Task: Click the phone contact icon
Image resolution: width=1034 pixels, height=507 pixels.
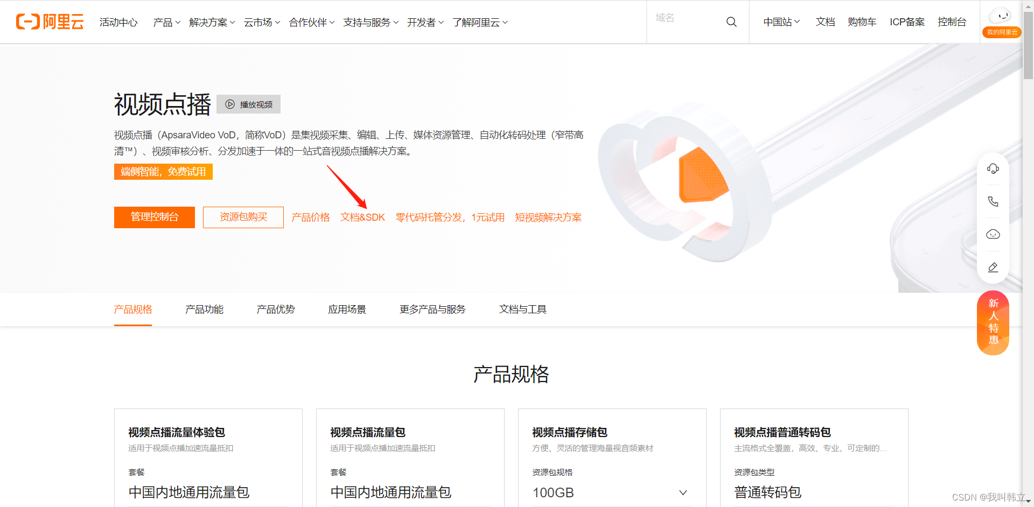Action: click(x=993, y=201)
